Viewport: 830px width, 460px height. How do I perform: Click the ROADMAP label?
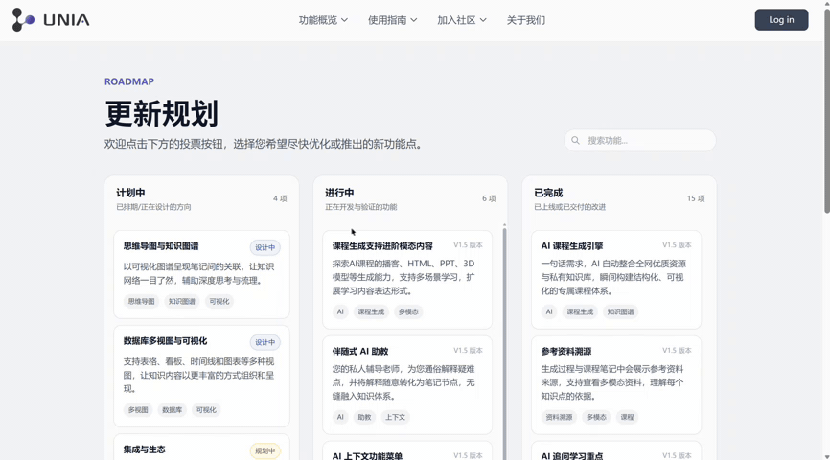pos(129,81)
